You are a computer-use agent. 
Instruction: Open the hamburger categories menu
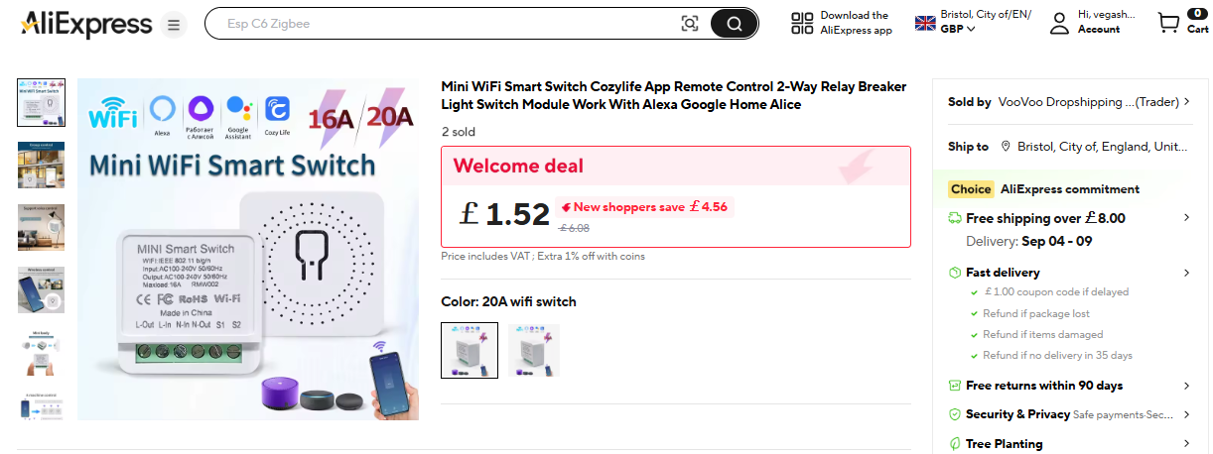[x=174, y=25]
